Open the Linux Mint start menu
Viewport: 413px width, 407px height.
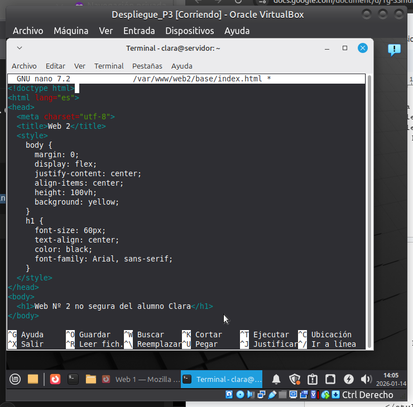[x=15, y=379]
